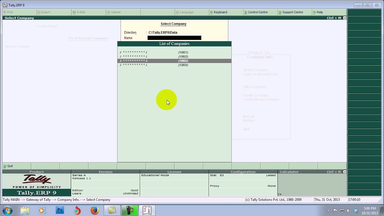384x216 pixels.
Task: Click the Release 1.1 version text
Action: [x=82, y=178]
